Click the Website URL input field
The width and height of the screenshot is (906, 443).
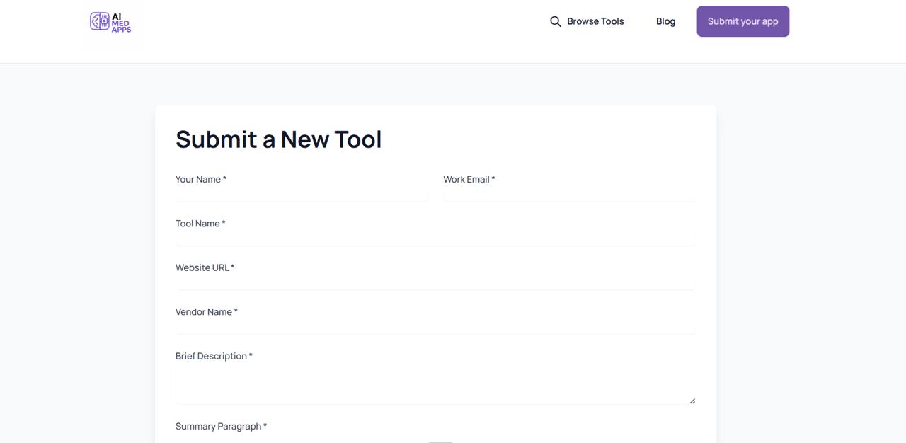(x=435, y=282)
